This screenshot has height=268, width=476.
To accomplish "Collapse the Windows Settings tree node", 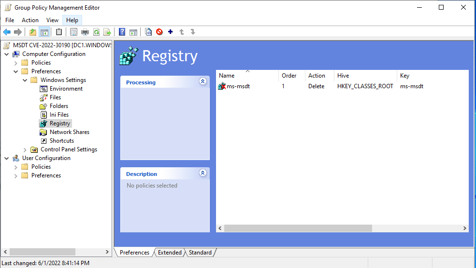I will (x=25, y=80).
